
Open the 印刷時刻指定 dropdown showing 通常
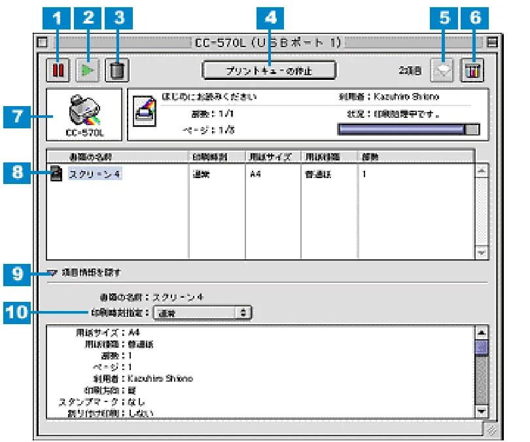pyautogui.click(x=202, y=313)
